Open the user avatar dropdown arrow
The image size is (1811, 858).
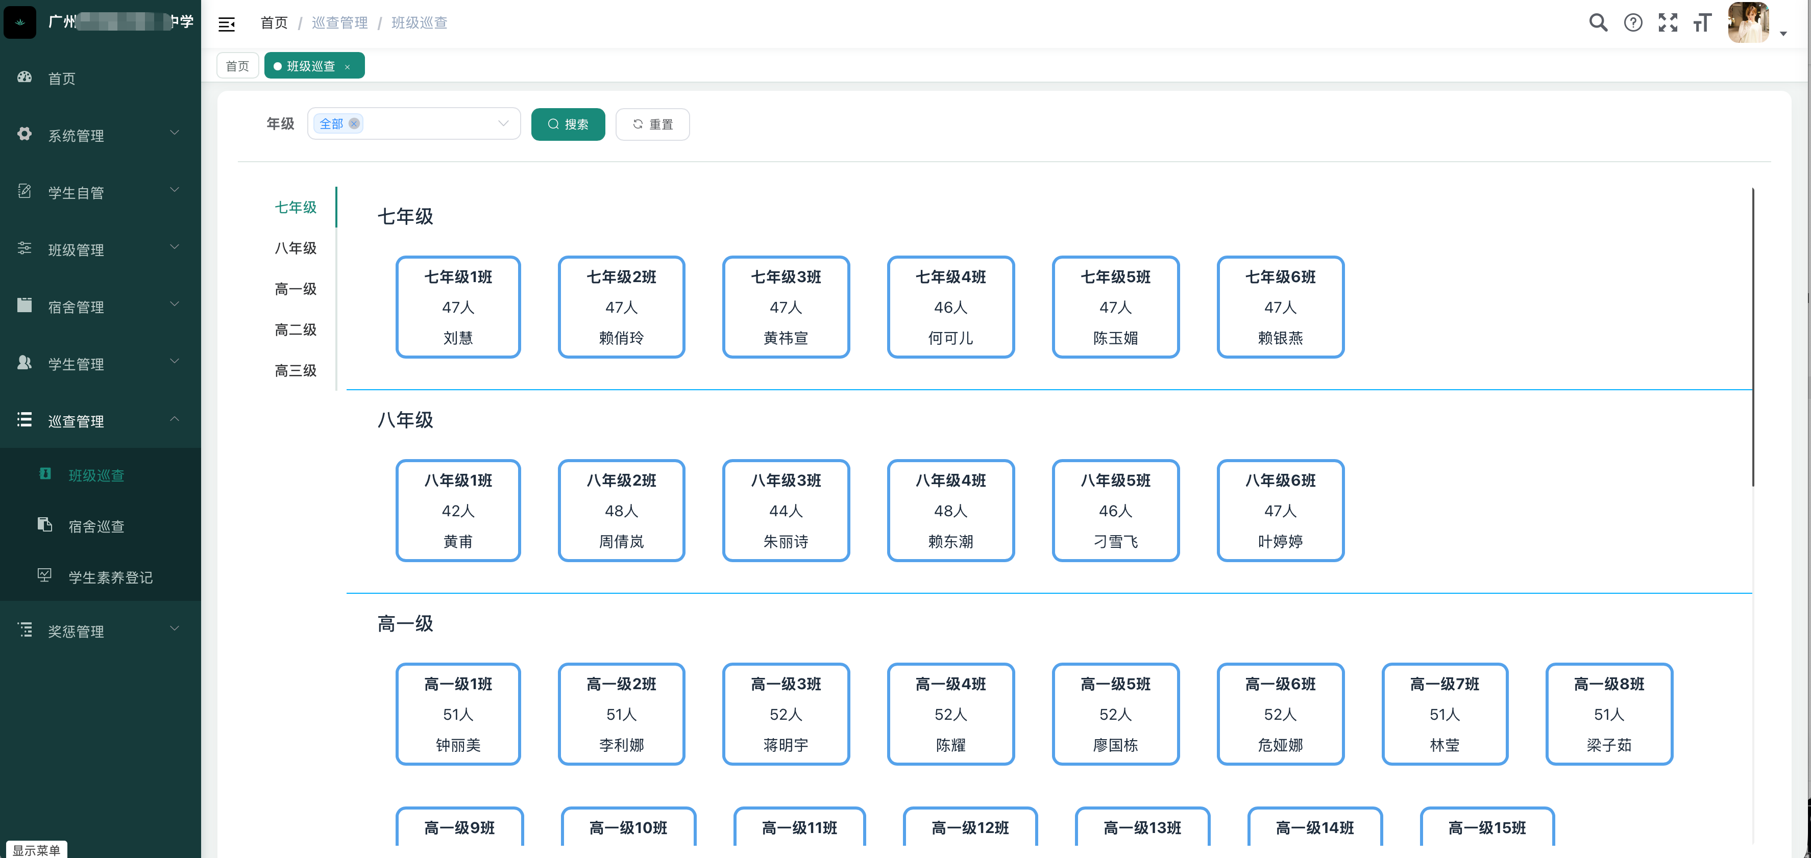coord(1783,34)
